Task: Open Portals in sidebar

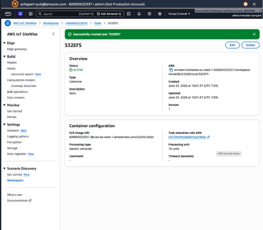Action: click(x=12, y=117)
